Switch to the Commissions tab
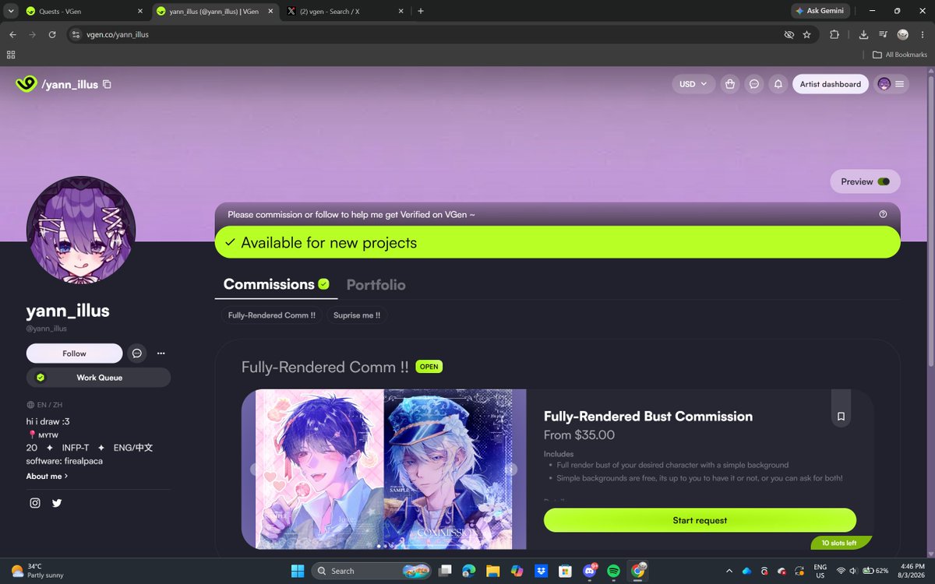935x584 pixels. pos(276,284)
